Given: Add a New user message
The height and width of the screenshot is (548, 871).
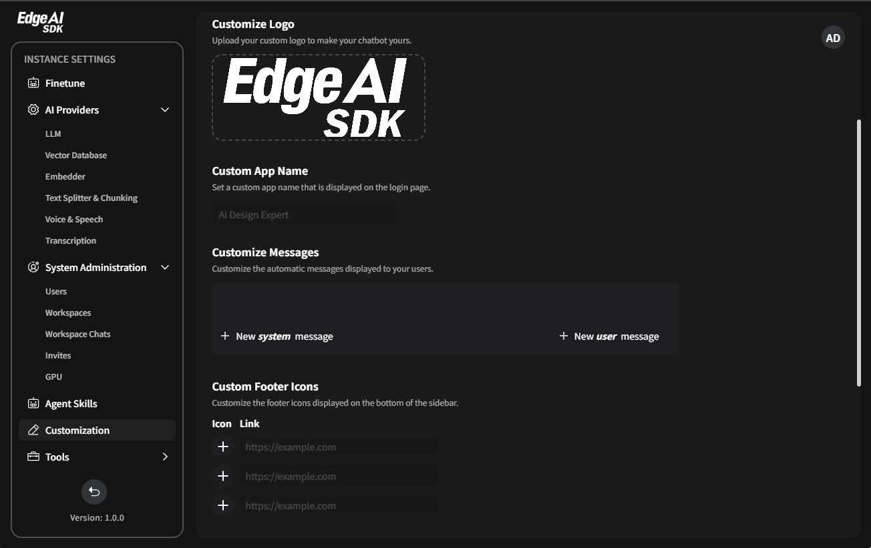Looking at the screenshot, I should 608,336.
